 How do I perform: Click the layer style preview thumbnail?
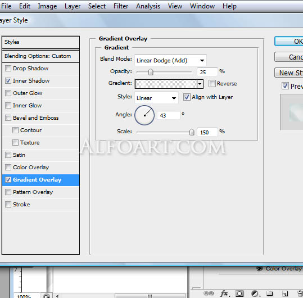point(291,112)
